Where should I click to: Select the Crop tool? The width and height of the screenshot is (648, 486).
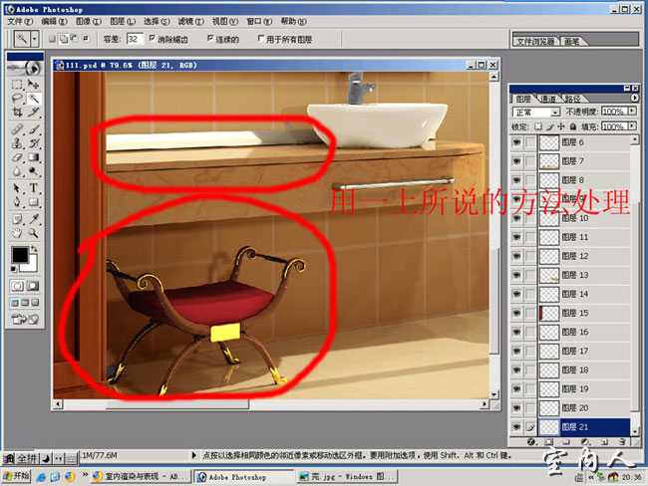(x=17, y=112)
